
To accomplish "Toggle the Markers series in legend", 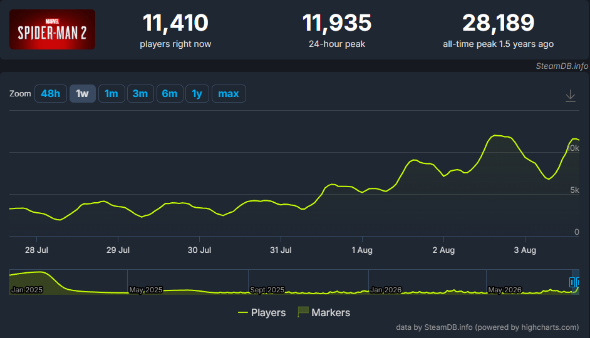I will pos(324,312).
